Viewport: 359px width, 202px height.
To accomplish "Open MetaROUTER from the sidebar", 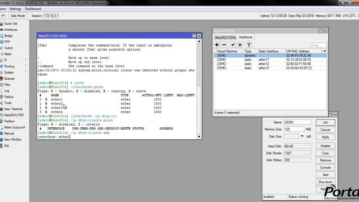I will click(13, 115).
